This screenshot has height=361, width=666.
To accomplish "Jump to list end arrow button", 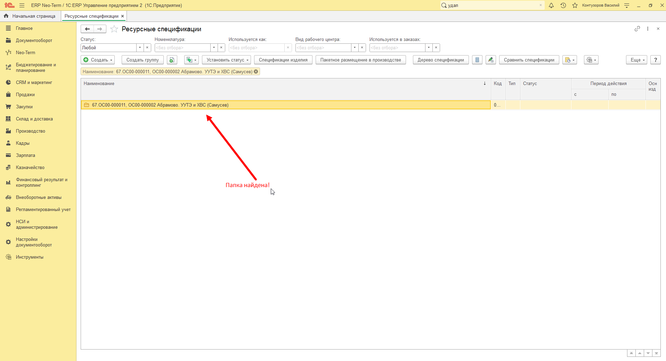I will (656, 353).
